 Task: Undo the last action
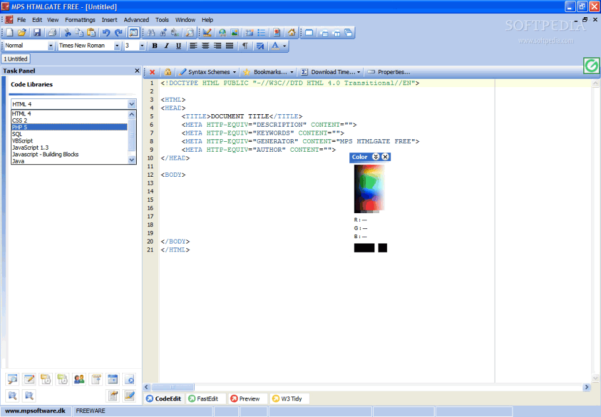106,32
